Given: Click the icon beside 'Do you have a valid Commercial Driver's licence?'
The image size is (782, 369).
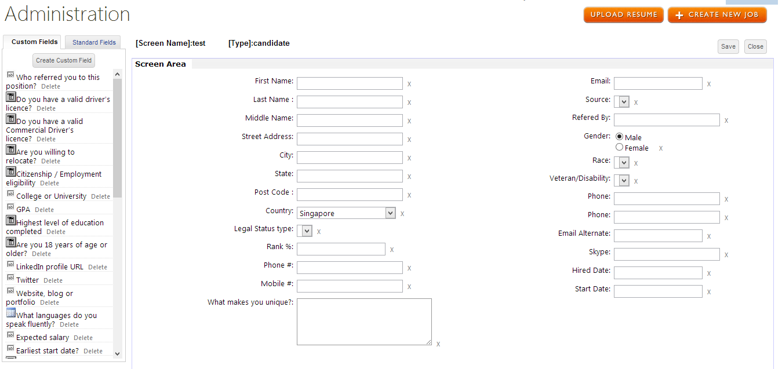Looking at the screenshot, I should click(x=10, y=119).
